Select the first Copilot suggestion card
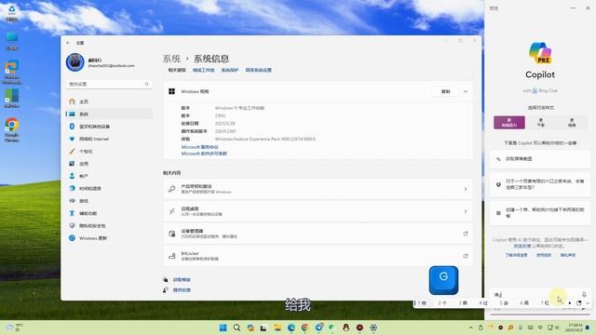This screenshot has height=335, width=596. click(x=540, y=159)
